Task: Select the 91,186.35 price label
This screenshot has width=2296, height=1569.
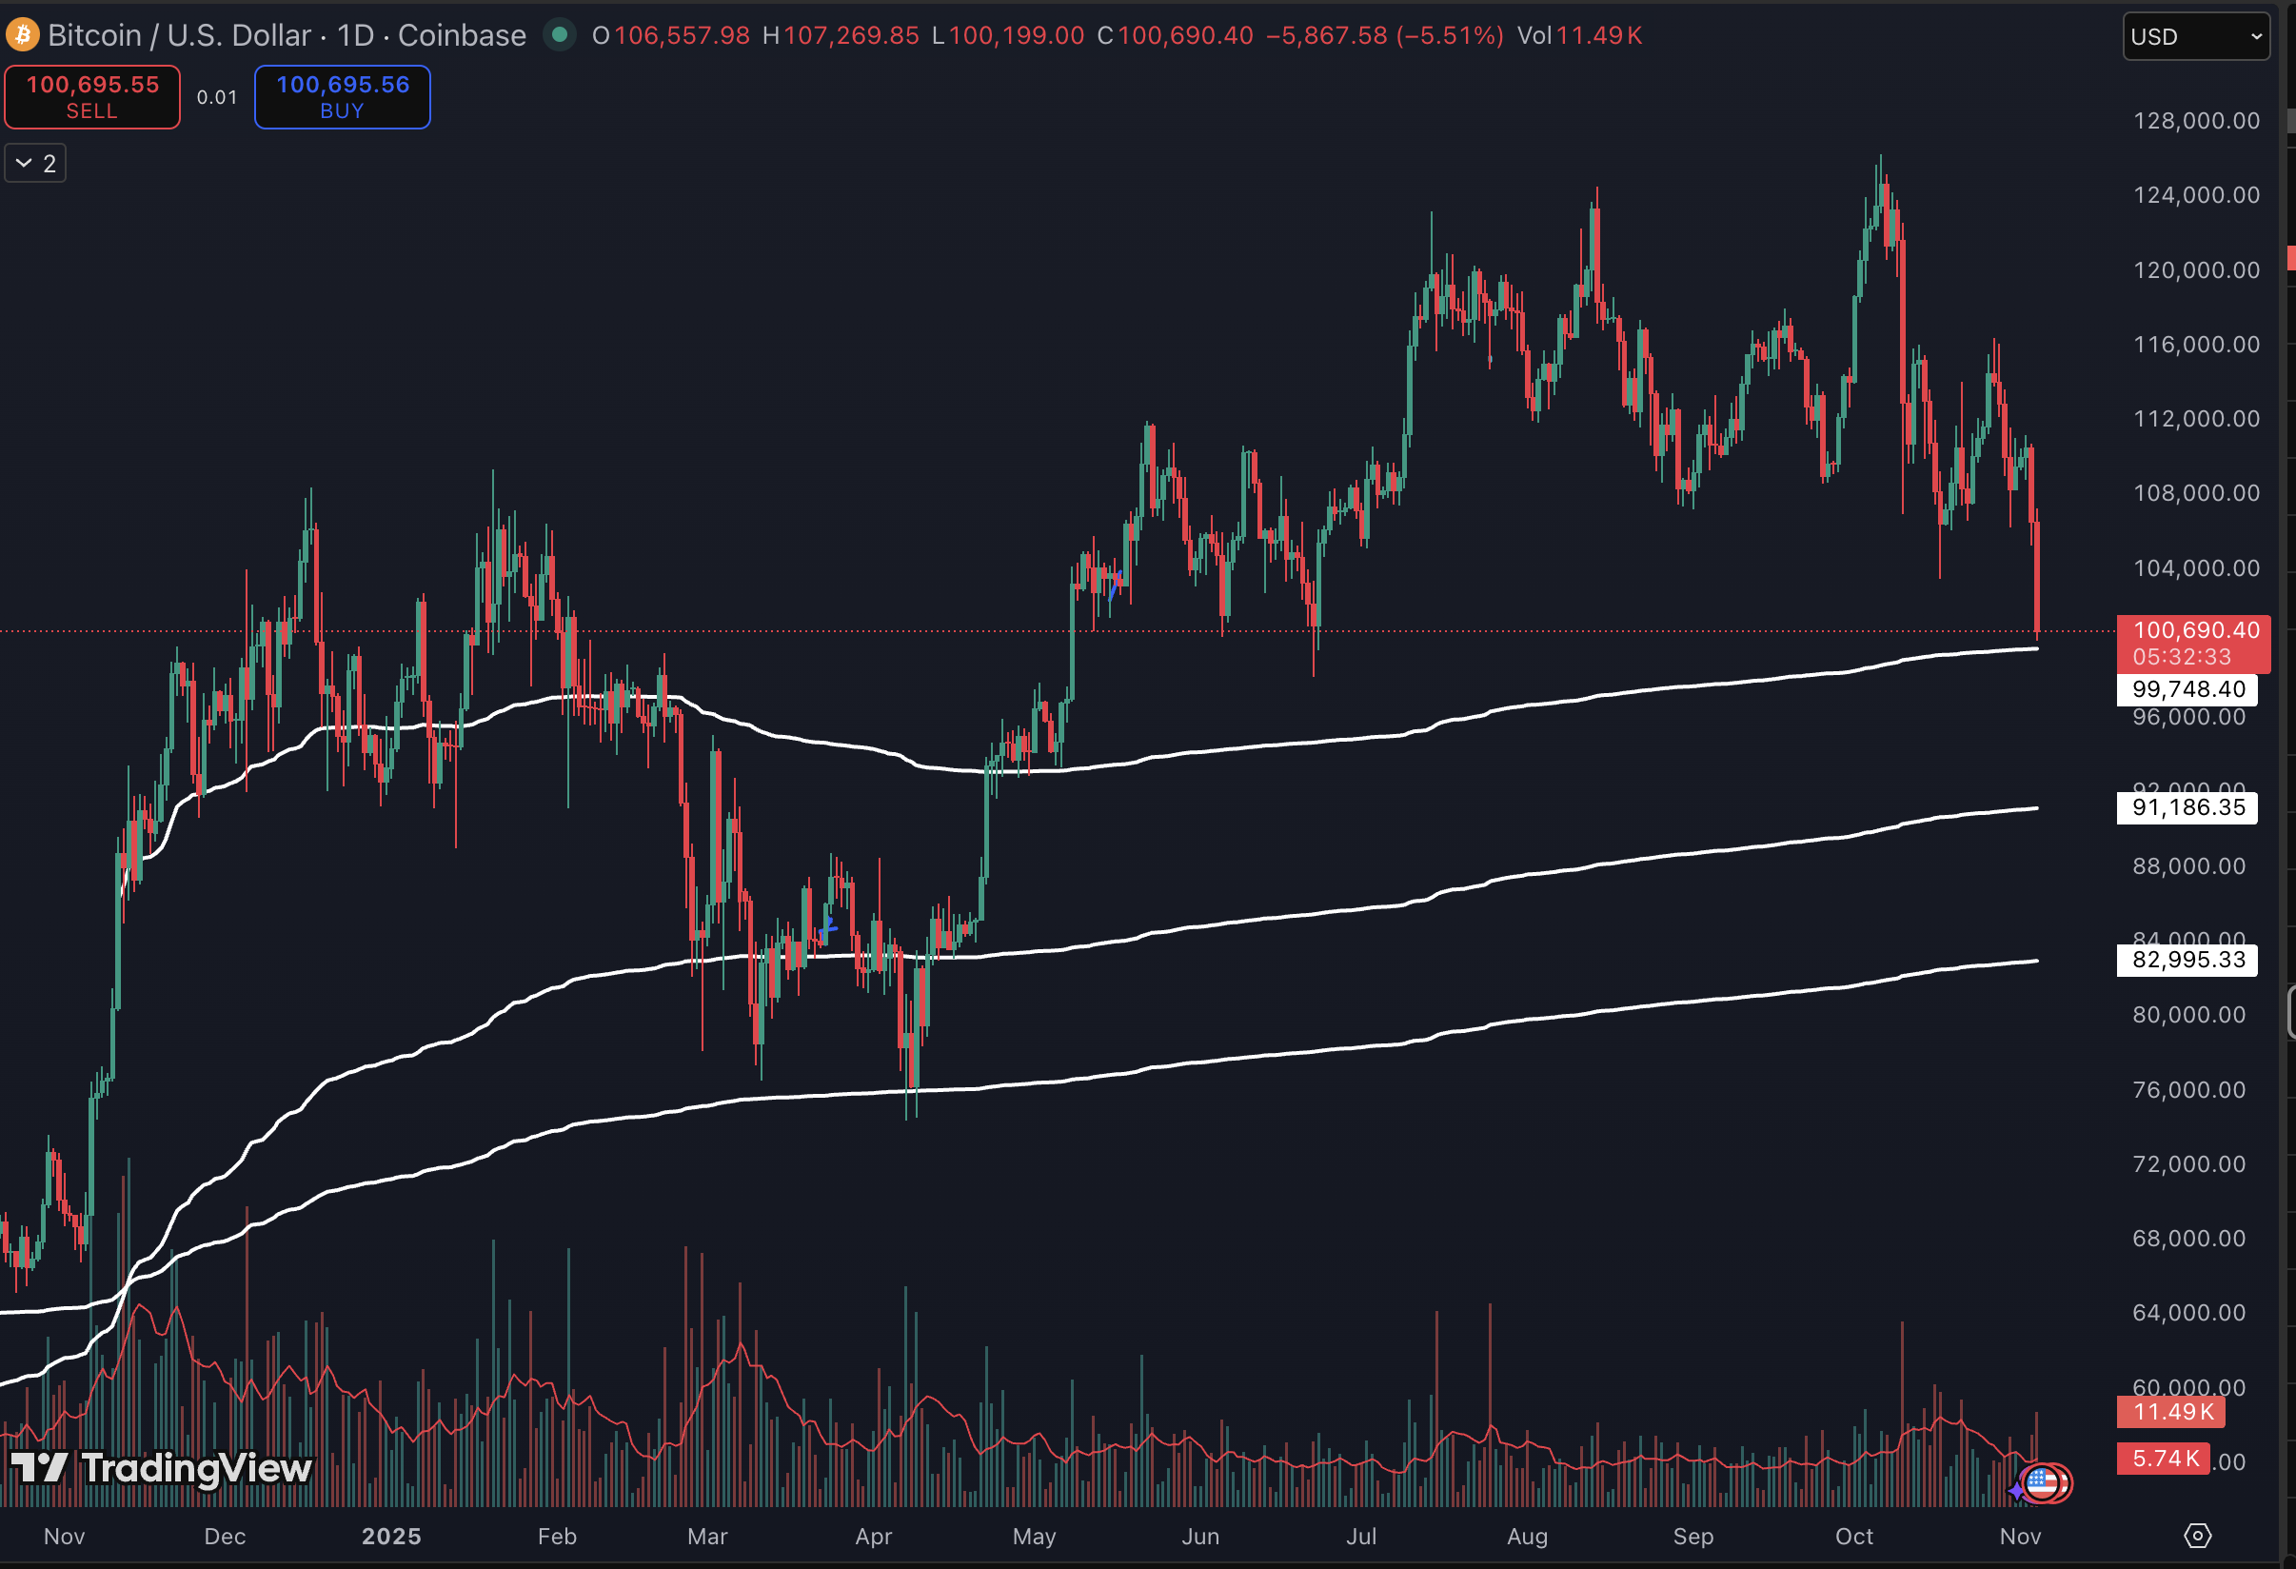Action: [2187, 807]
